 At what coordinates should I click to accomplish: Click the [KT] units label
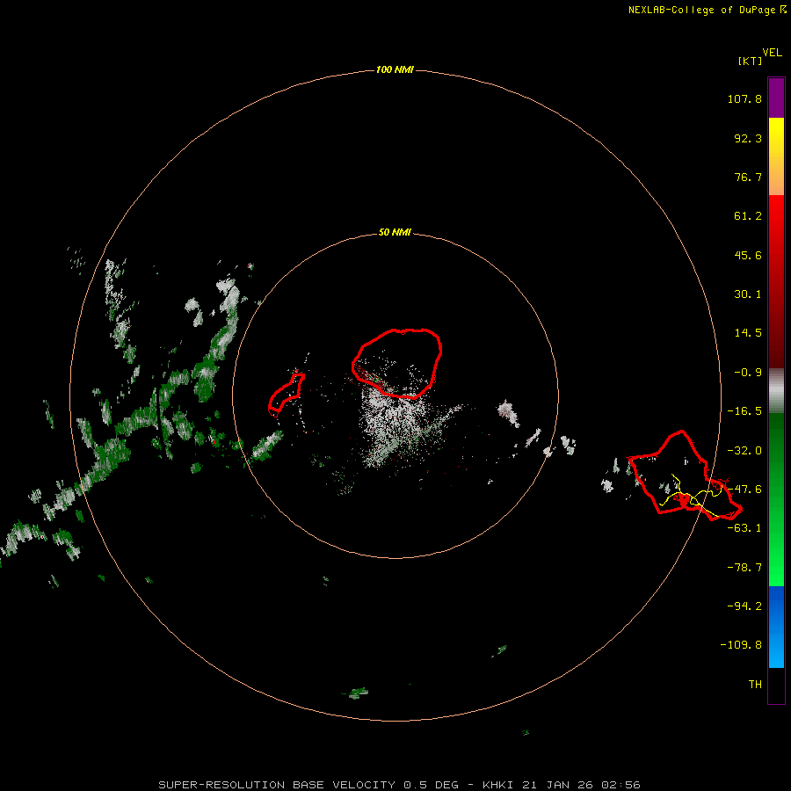tap(750, 61)
